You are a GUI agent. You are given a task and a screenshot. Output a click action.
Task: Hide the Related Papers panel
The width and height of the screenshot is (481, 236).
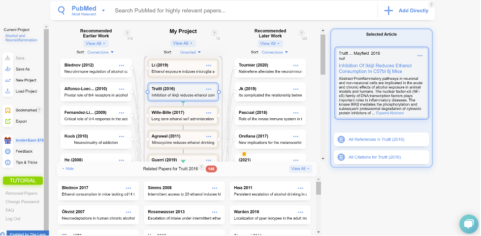click(x=67, y=169)
